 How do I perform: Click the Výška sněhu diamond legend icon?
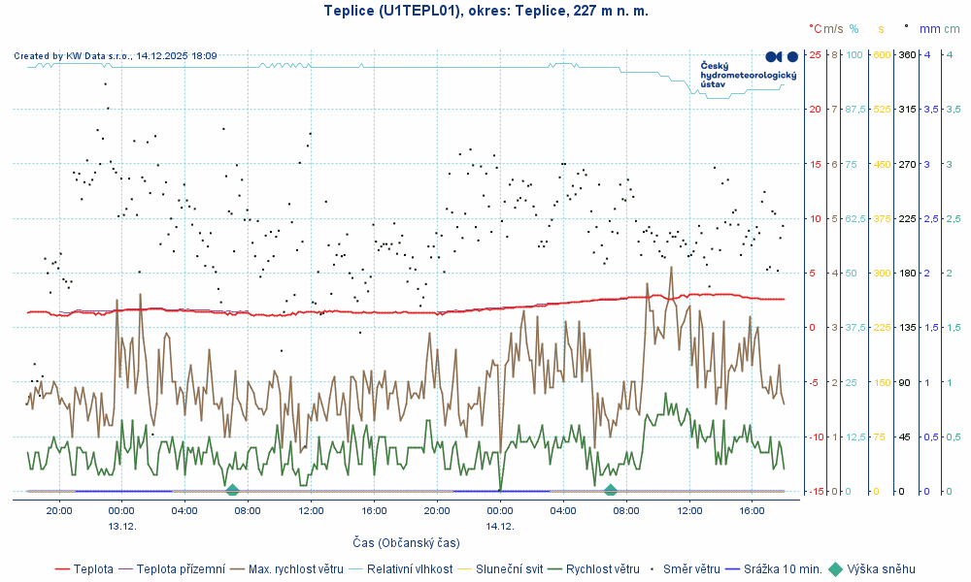click(x=839, y=569)
